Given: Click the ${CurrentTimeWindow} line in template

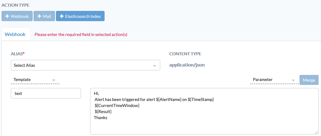Looking at the screenshot, I should click(x=117, y=106).
